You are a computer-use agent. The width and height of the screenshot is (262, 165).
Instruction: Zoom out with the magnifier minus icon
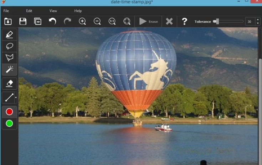coord(97,22)
